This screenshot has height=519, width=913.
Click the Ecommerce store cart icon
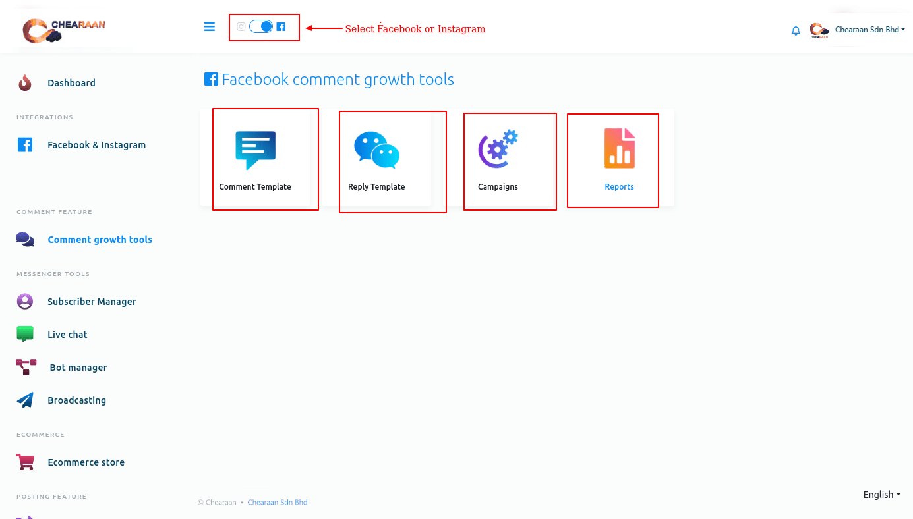(26, 462)
